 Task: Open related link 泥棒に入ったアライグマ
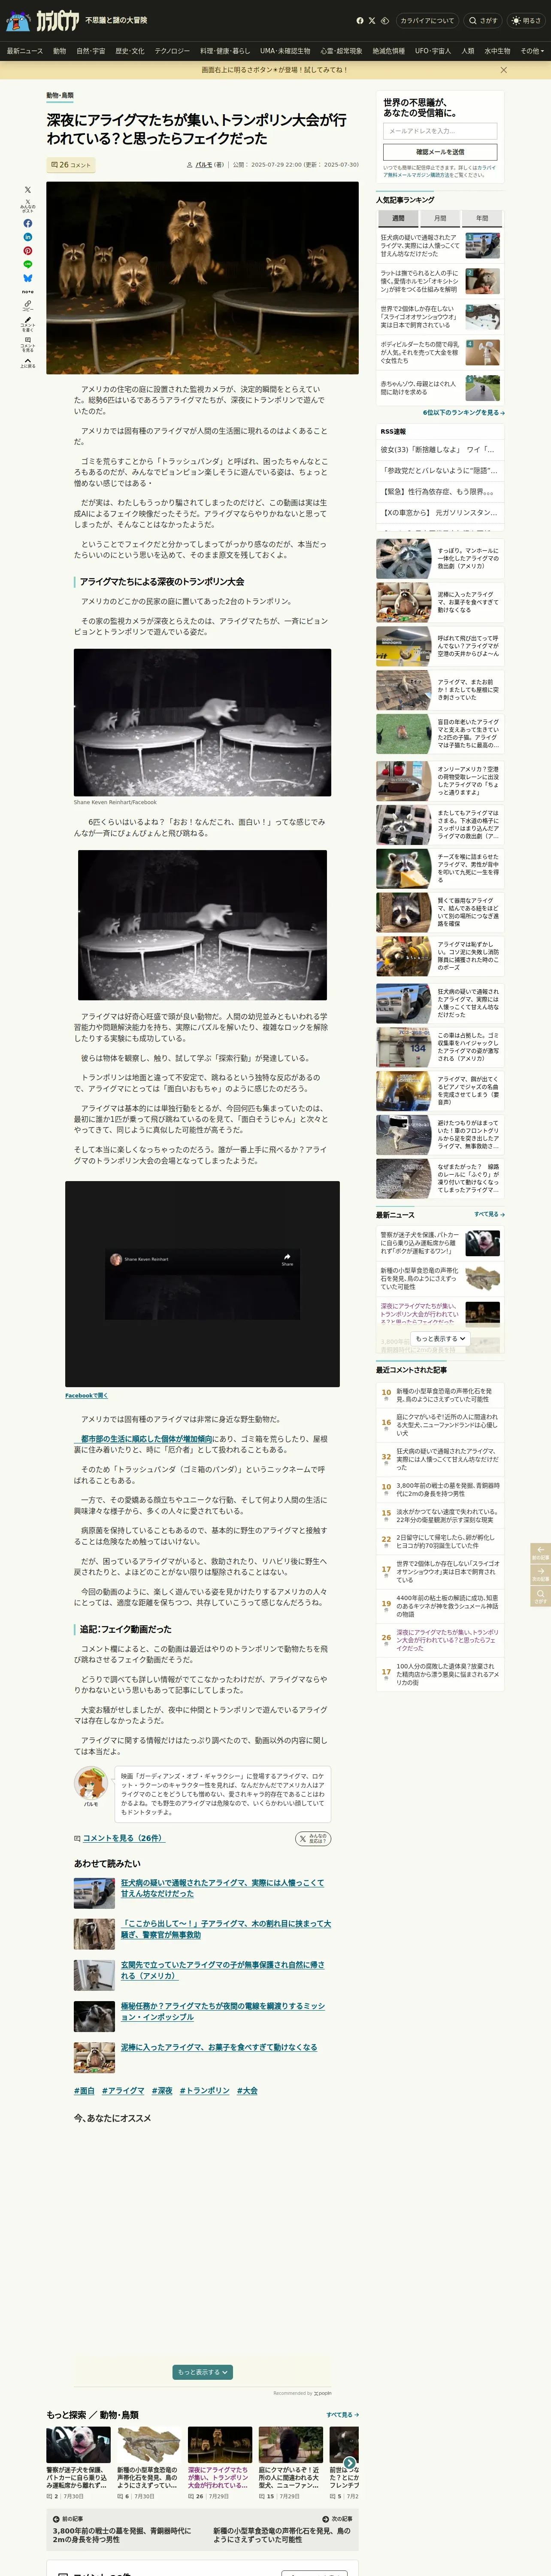[x=219, y=2047]
